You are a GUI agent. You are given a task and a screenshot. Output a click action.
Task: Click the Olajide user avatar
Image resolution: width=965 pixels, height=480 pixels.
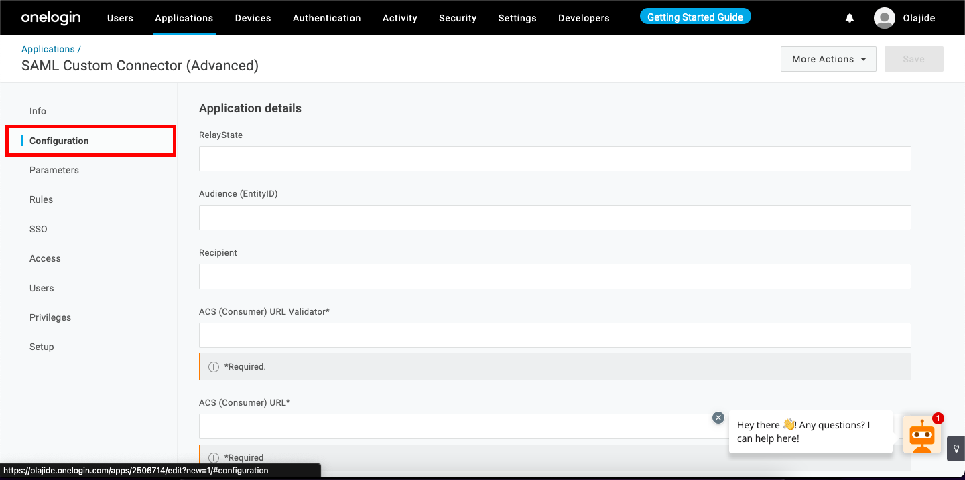[x=885, y=18]
